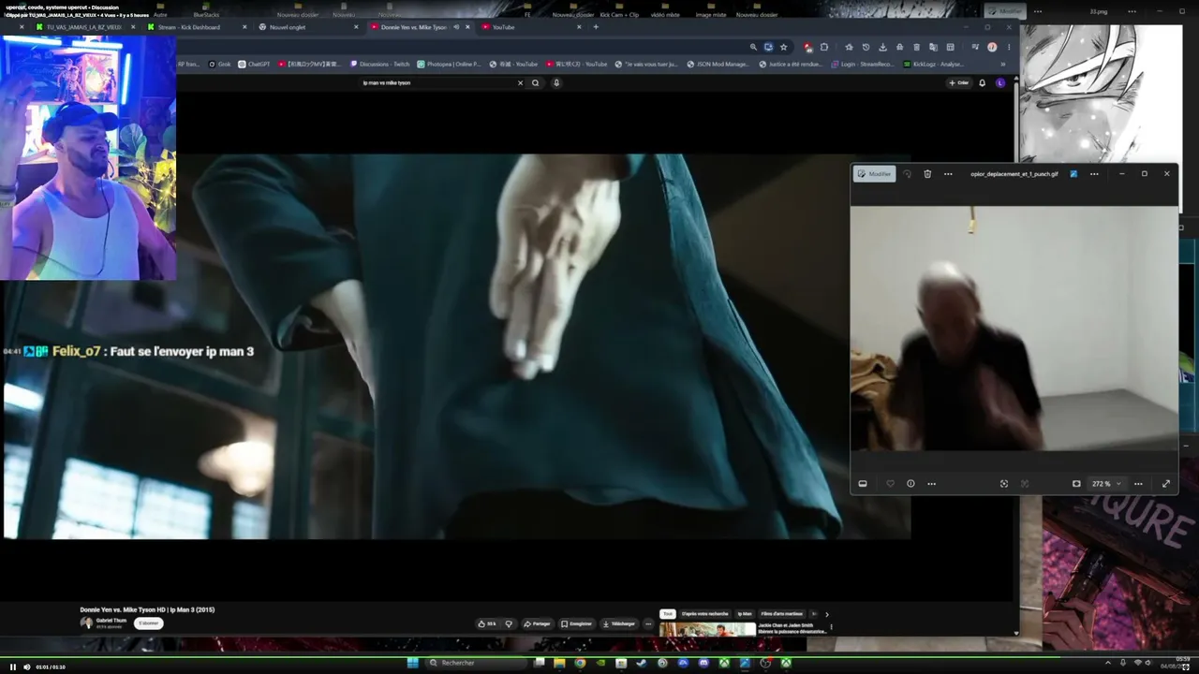
Task: Select the Tout filter chip
Action: [668, 614]
